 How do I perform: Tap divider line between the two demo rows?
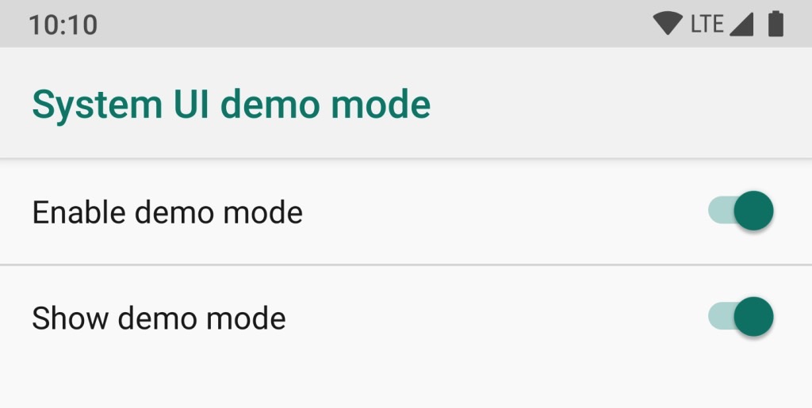coord(406,265)
